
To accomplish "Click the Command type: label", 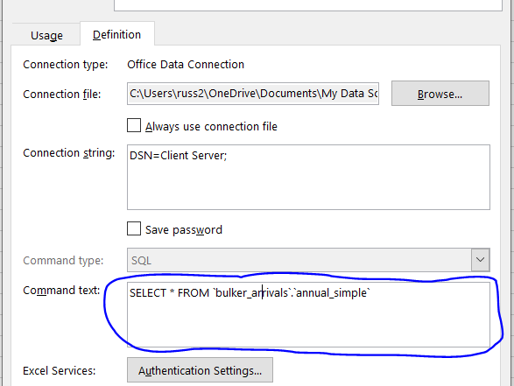I will [x=63, y=261].
